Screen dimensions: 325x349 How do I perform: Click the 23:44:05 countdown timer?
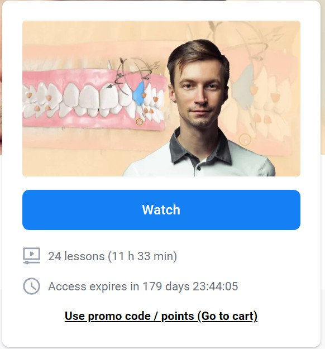(x=215, y=286)
